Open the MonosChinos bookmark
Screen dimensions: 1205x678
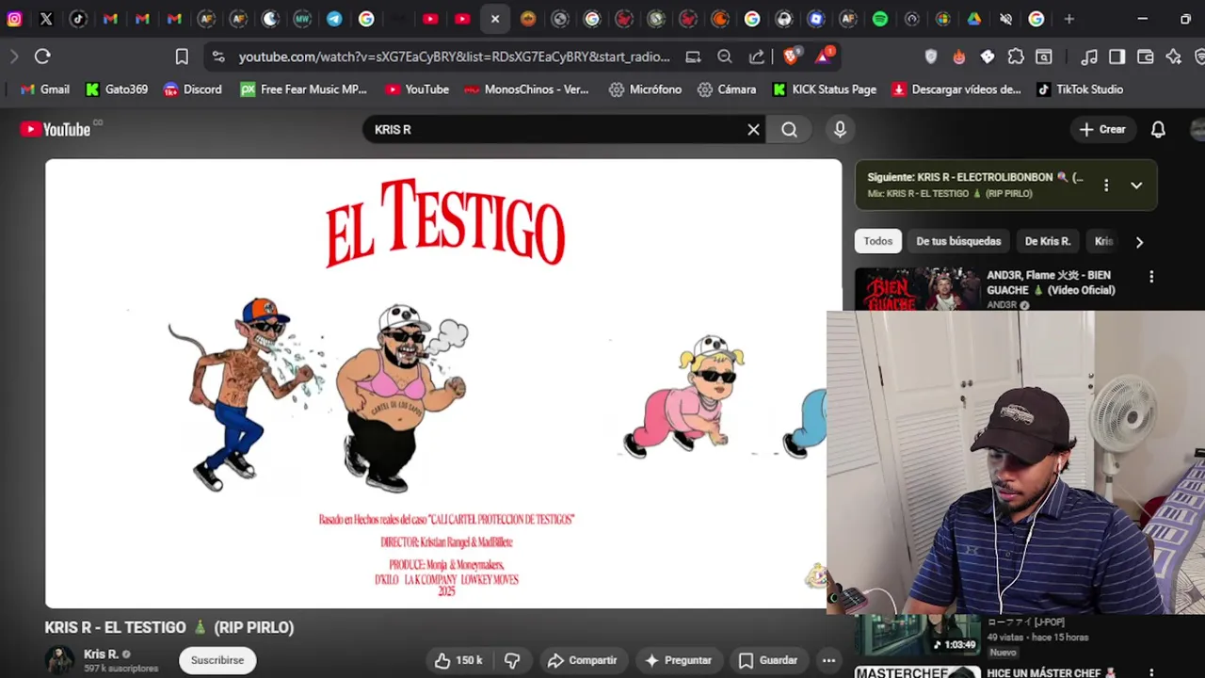525,89
